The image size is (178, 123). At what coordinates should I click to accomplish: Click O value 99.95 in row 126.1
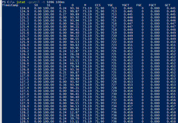click(74, 48)
